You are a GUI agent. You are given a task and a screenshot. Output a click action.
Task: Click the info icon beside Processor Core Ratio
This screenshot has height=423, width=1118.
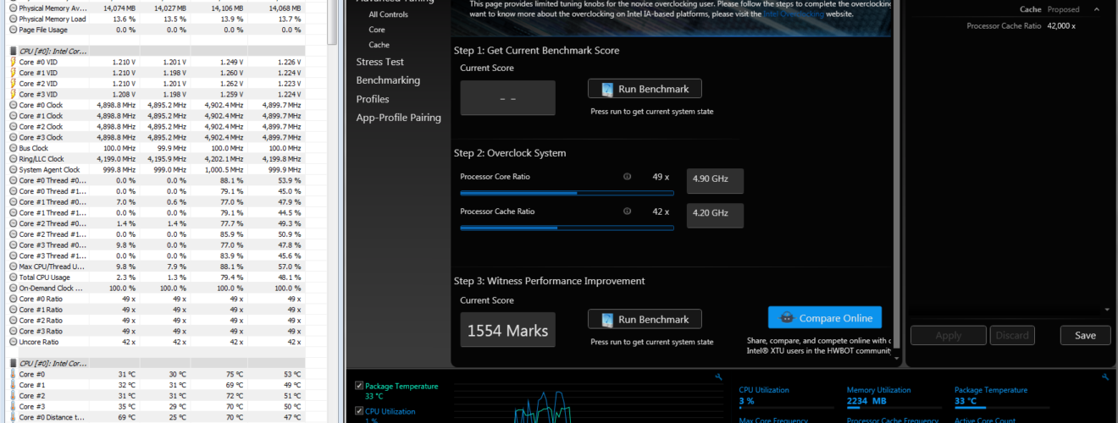point(627,177)
